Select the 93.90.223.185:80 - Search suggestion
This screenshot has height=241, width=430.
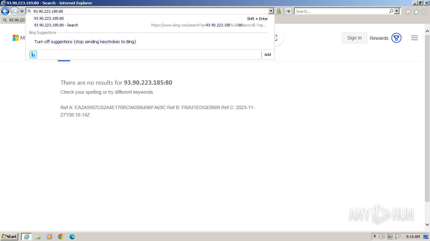[150, 25]
